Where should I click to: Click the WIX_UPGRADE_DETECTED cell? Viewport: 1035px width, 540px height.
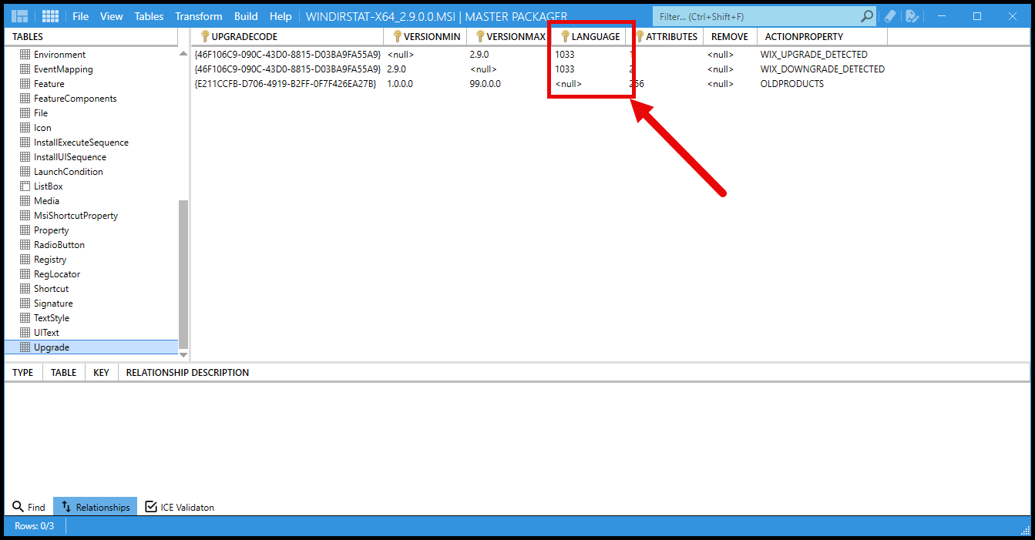814,55
